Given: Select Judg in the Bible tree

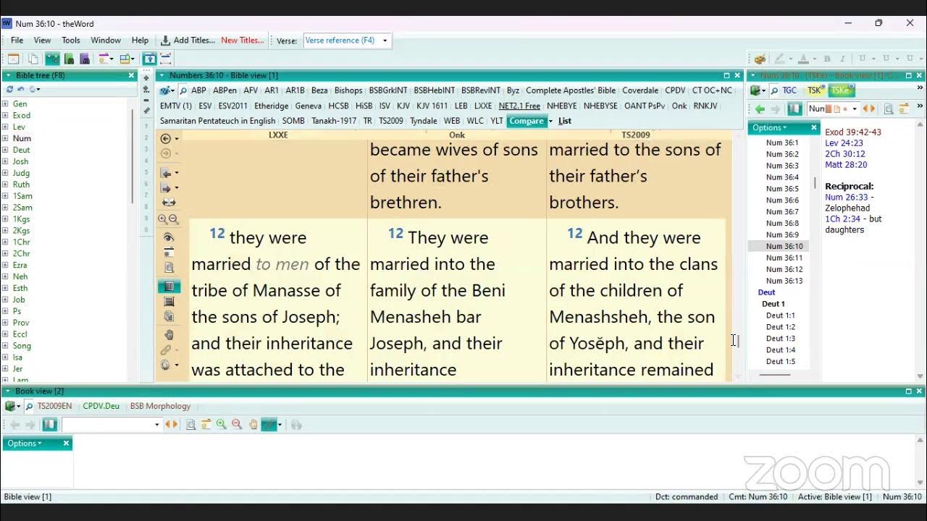Looking at the screenshot, I should point(22,172).
